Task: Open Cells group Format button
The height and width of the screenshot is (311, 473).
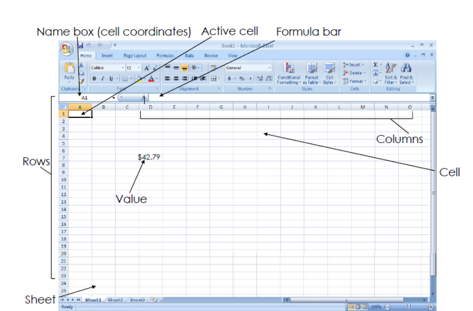Action: pos(354,81)
